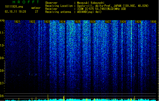Click the 1922 time marker

click(32, 22)
